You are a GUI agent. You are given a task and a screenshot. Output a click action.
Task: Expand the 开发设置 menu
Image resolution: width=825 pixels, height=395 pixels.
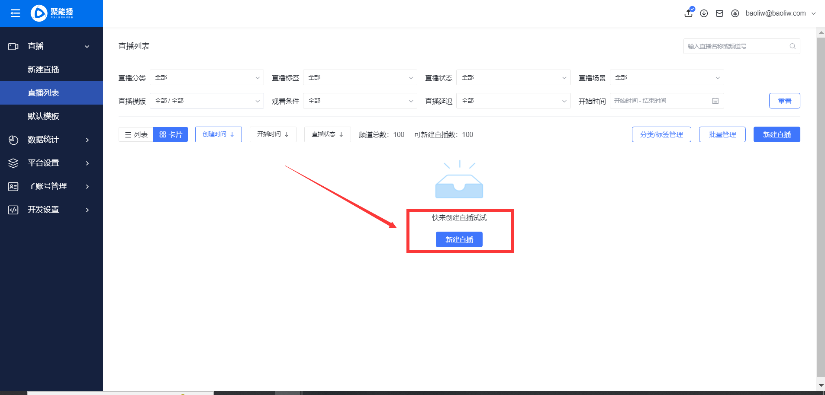point(52,210)
